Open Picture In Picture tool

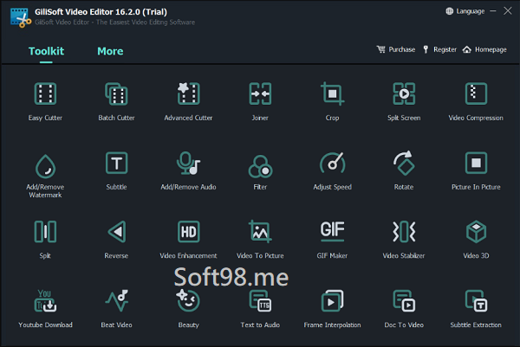(x=476, y=170)
